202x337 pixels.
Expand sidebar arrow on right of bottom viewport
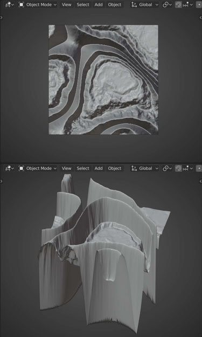(x=200, y=181)
